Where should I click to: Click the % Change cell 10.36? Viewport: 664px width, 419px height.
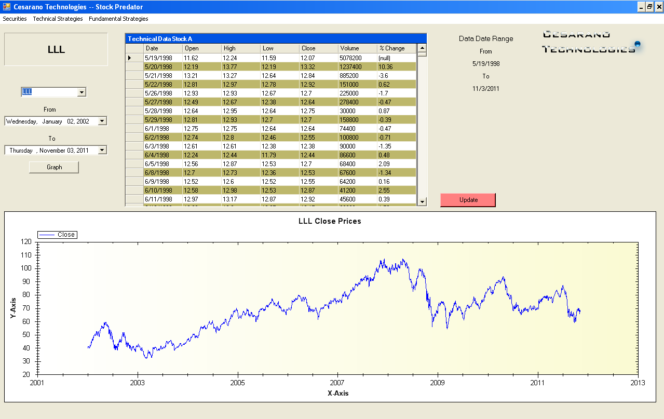397,66
